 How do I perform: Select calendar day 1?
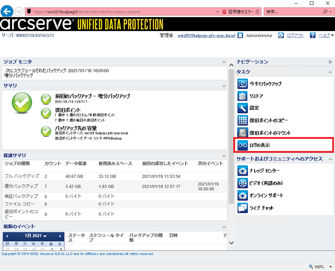point(52,249)
